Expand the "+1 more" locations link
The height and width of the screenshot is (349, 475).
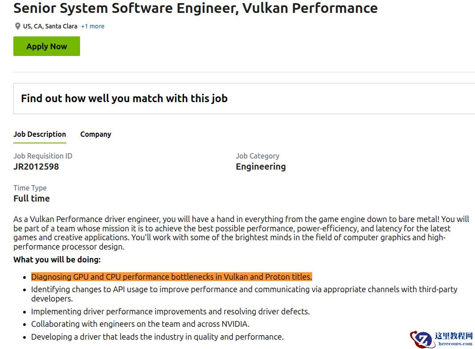tap(93, 26)
